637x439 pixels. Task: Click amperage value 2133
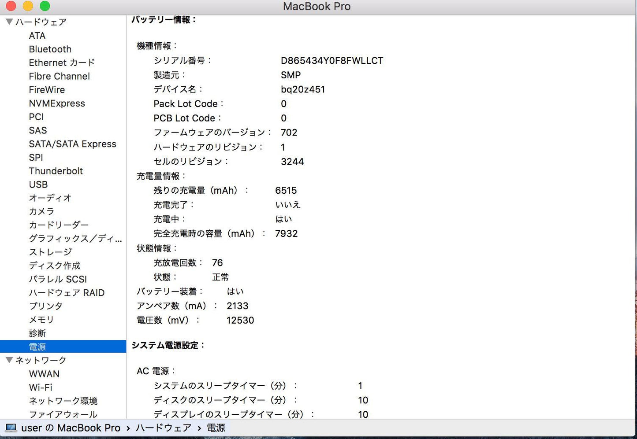pyautogui.click(x=238, y=306)
